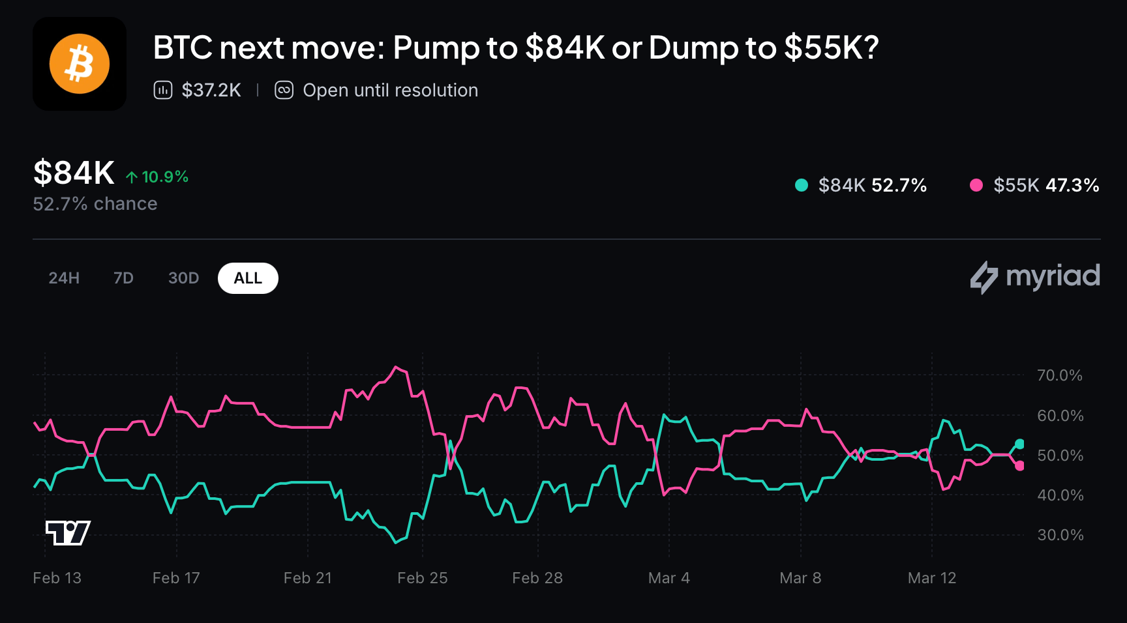The width and height of the screenshot is (1127, 623).
Task: Select the 7D time range
Action: tap(123, 278)
